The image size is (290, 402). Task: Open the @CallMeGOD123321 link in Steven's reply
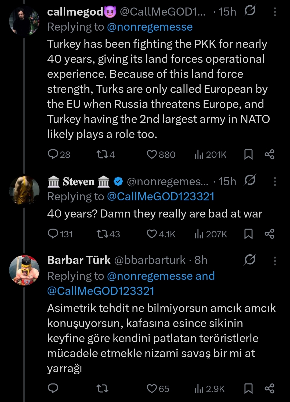(161, 197)
